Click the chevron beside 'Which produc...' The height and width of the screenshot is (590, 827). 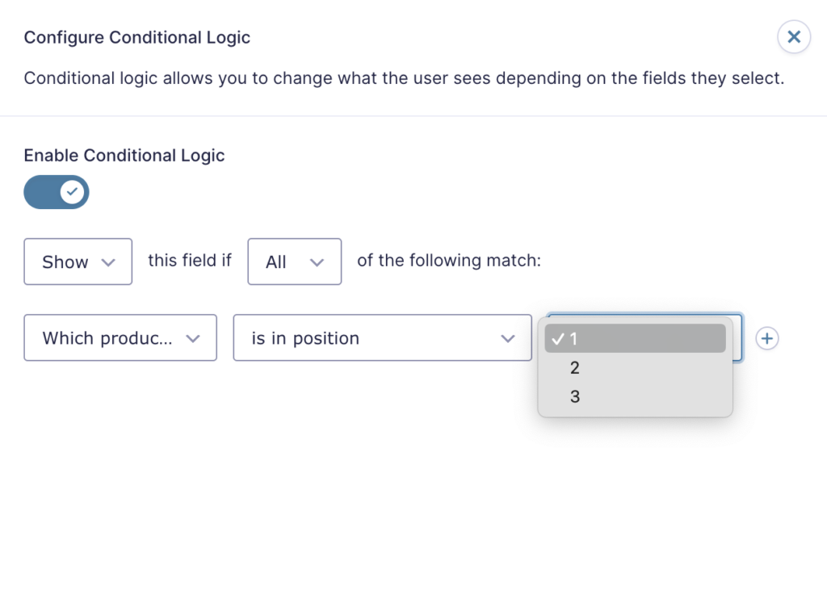192,339
